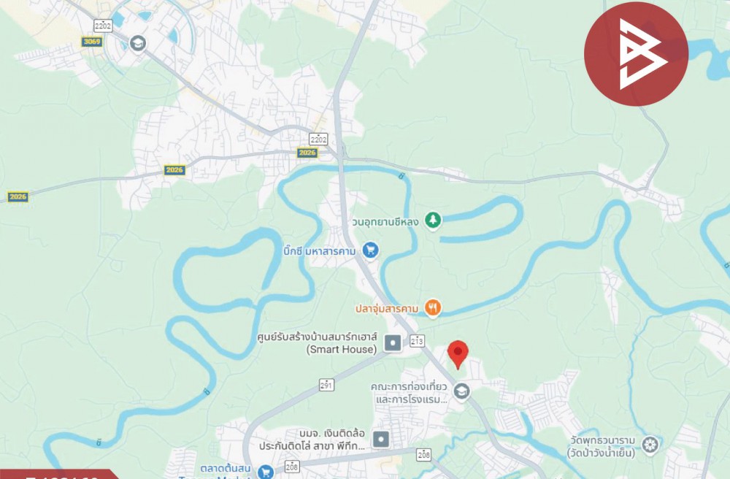Open the Big C Mahasarakham shopping cart icon

point(371,250)
